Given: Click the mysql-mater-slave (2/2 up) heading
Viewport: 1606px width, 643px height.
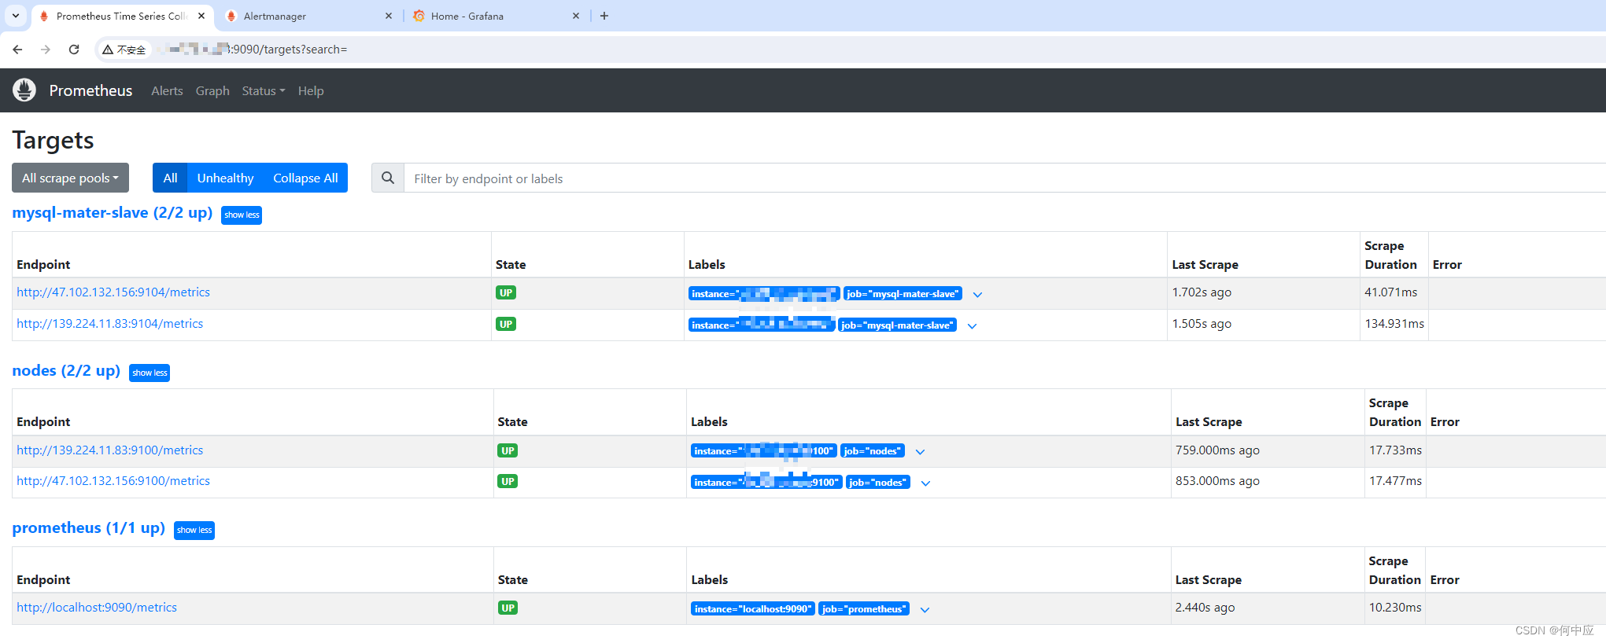Looking at the screenshot, I should (x=113, y=212).
